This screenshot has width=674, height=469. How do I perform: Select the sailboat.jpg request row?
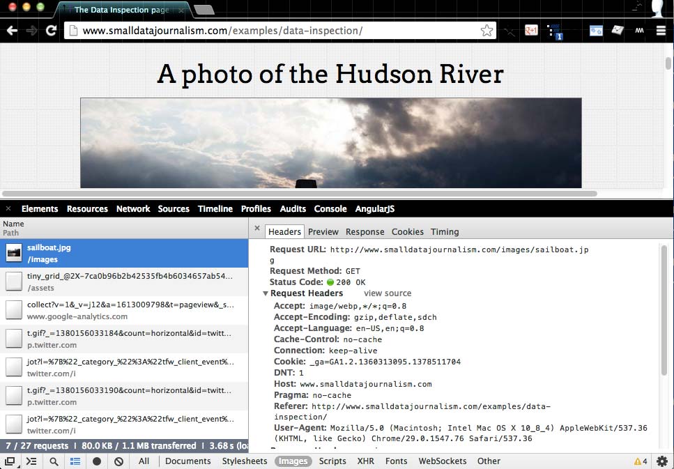pos(124,253)
